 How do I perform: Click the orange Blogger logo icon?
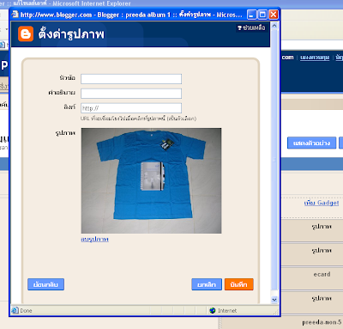click(x=26, y=34)
